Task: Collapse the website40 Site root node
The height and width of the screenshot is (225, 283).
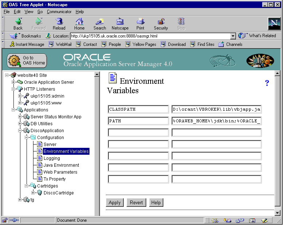Action: (x=7, y=75)
